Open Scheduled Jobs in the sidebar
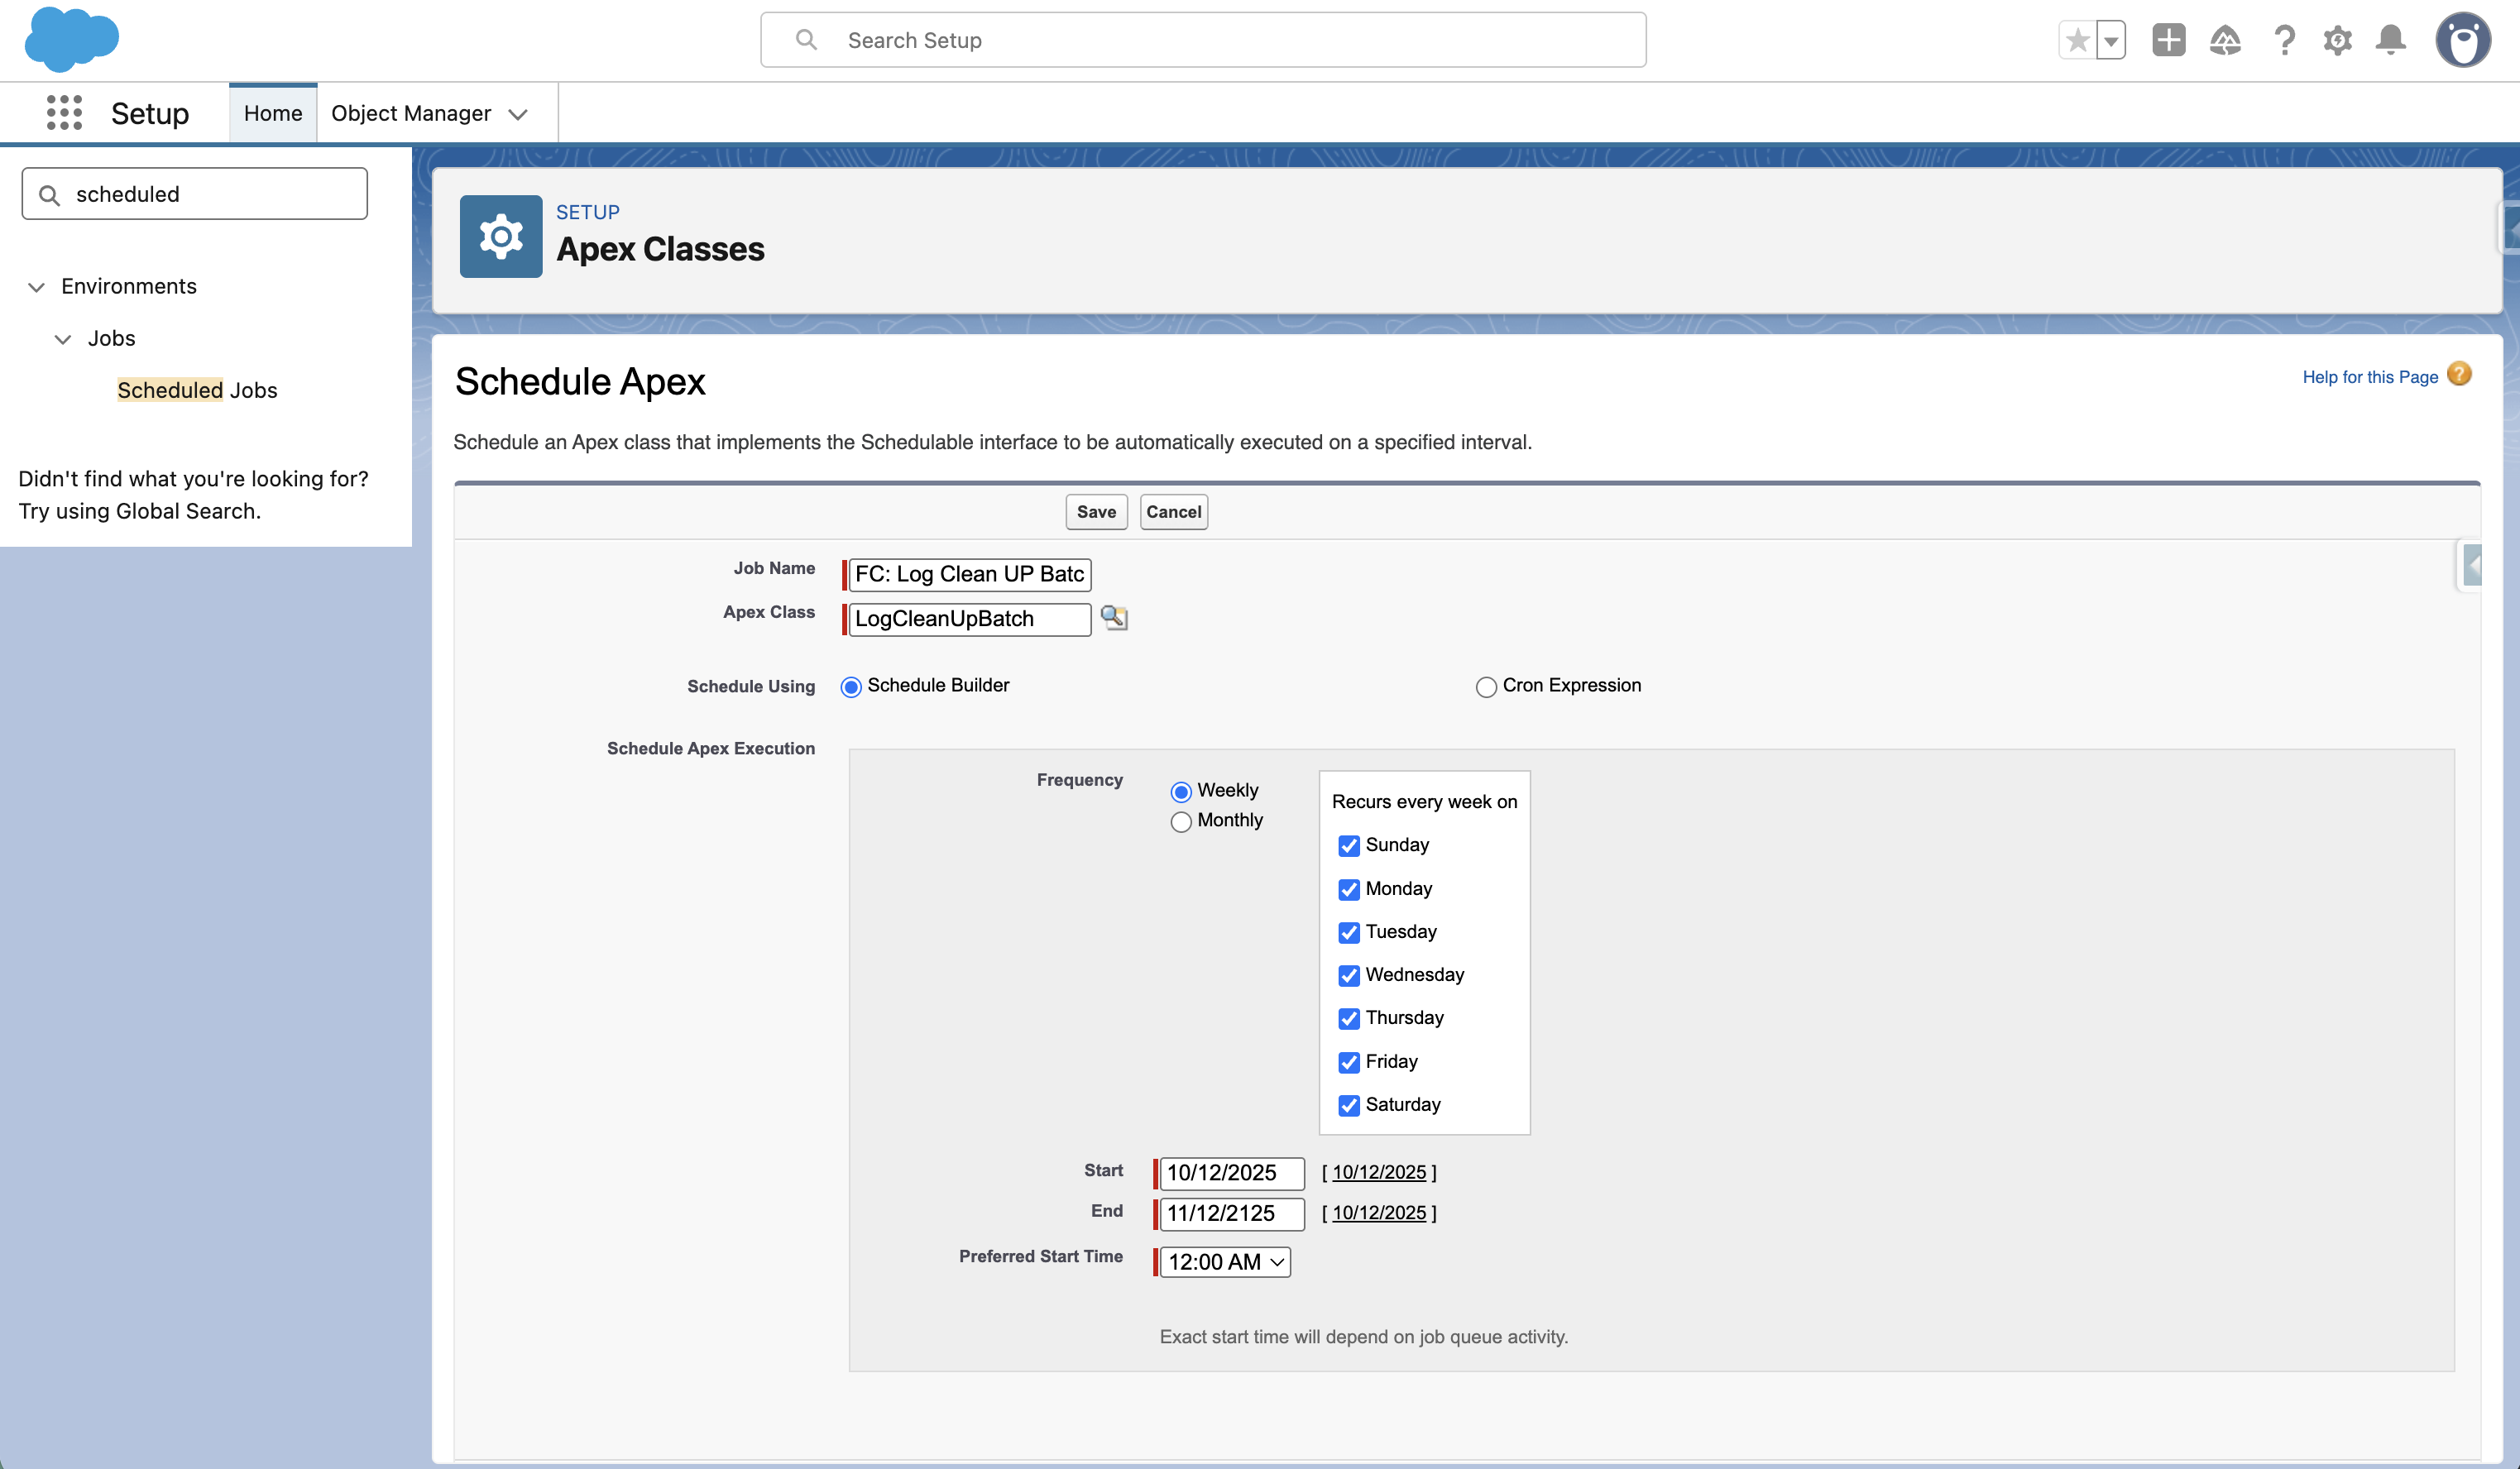 tap(197, 390)
